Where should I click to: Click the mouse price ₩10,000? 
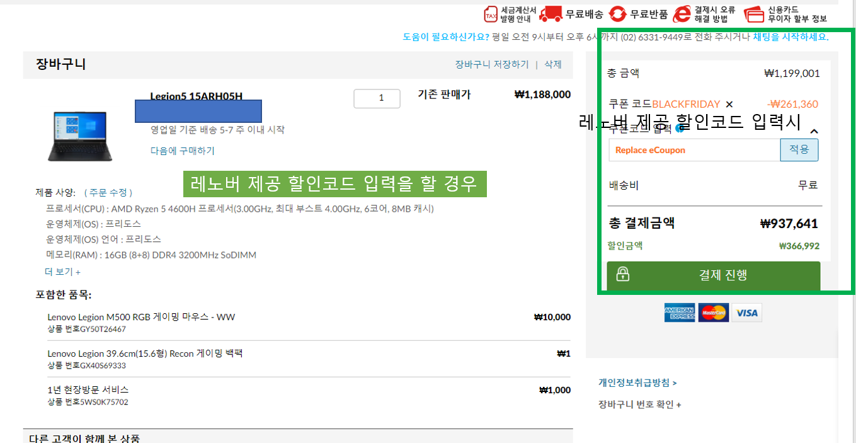pos(552,317)
